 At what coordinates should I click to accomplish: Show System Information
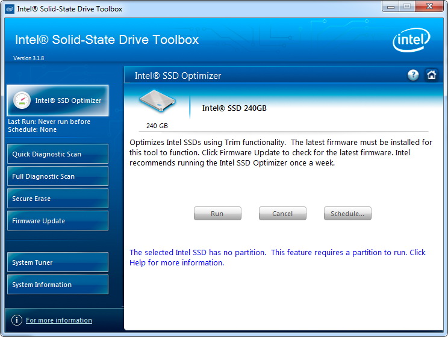point(58,285)
